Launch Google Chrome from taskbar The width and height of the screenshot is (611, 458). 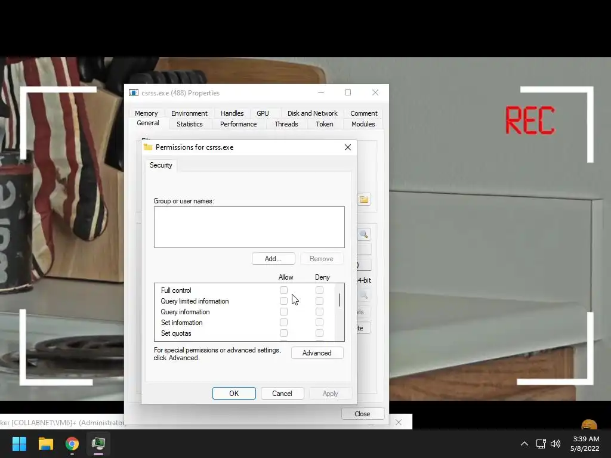coord(72,444)
